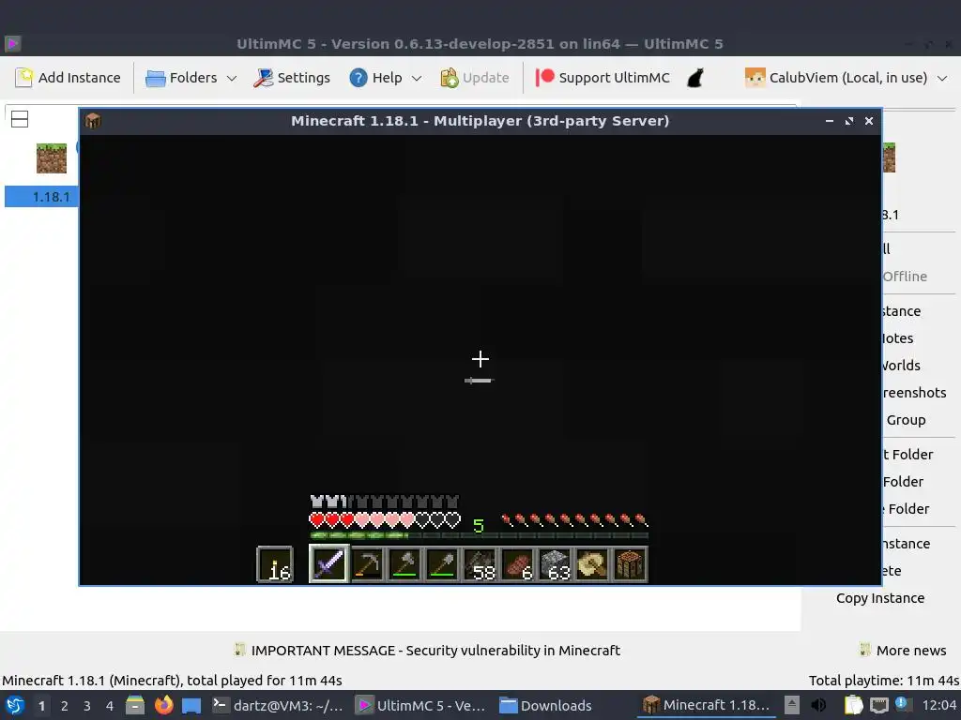This screenshot has height=720, width=961.
Task: Select the hotbar stack of 6 meat
Action: [517, 563]
